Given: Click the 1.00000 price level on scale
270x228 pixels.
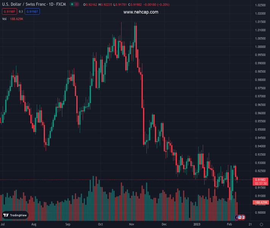Looking at the screenshot, I should pos(260,47).
